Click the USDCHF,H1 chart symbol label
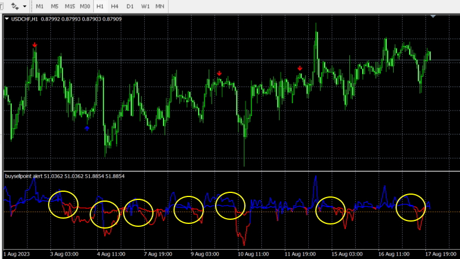 25,19
